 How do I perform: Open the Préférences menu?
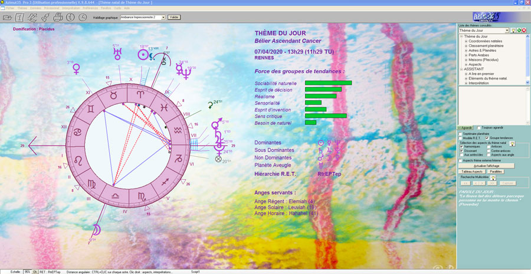click(89, 8)
